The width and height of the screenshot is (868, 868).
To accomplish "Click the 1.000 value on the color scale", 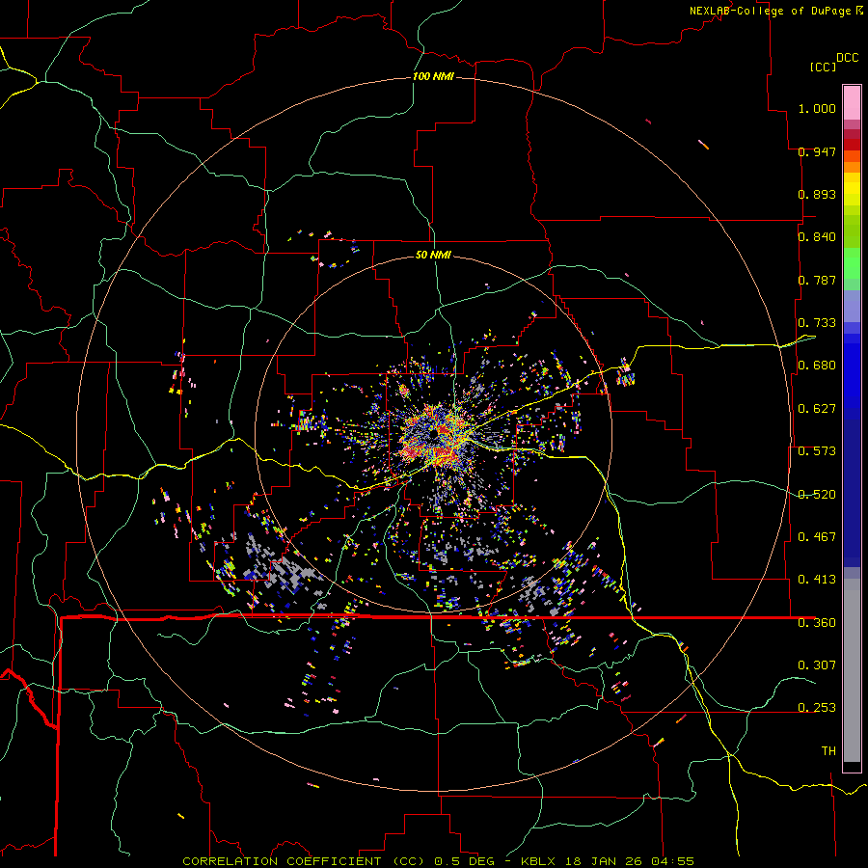I will coord(817,108).
